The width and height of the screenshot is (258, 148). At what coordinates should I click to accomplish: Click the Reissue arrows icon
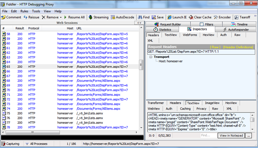click(x=26, y=17)
